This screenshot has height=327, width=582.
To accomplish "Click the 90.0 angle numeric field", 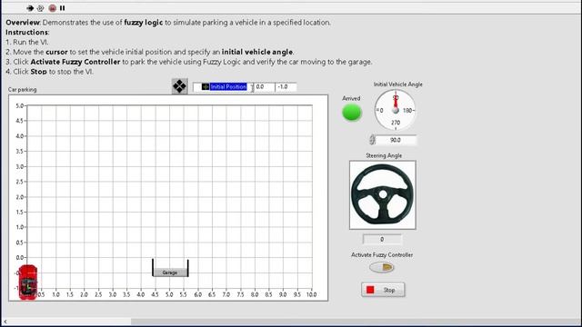I will click(x=396, y=140).
